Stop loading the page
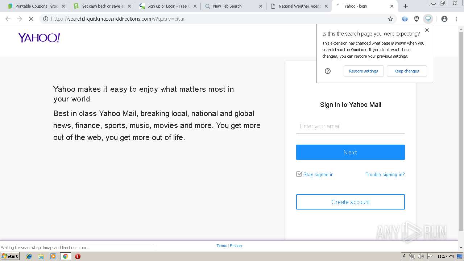 pyautogui.click(x=31, y=19)
